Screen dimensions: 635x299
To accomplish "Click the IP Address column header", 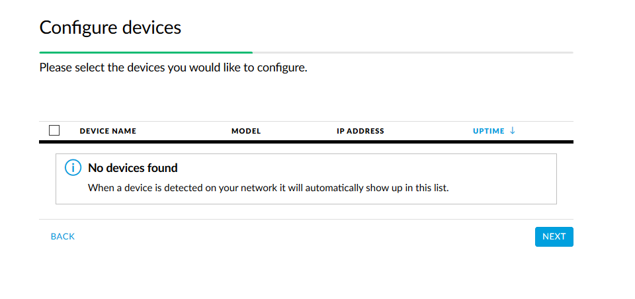I will click(360, 131).
